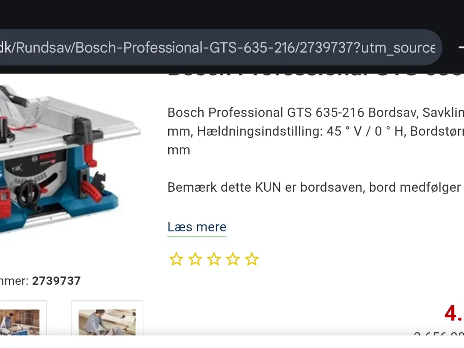Click the fourth rating star
Screen dimensions: 464x348
click(233, 259)
